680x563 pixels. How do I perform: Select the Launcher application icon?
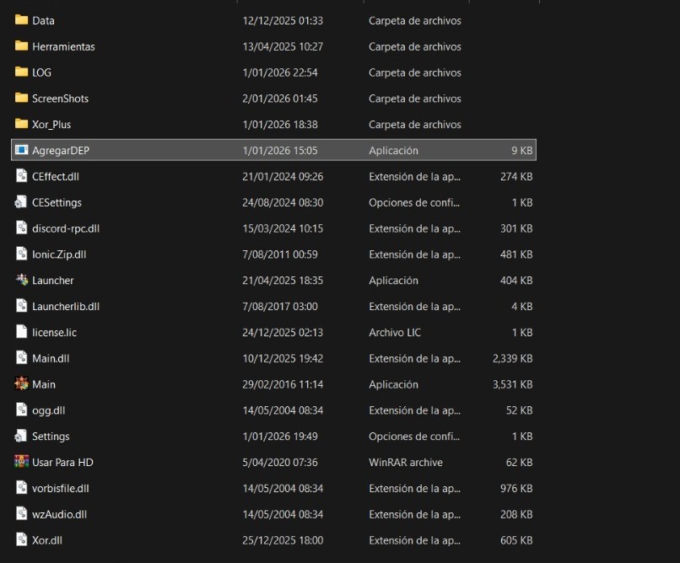point(22,281)
